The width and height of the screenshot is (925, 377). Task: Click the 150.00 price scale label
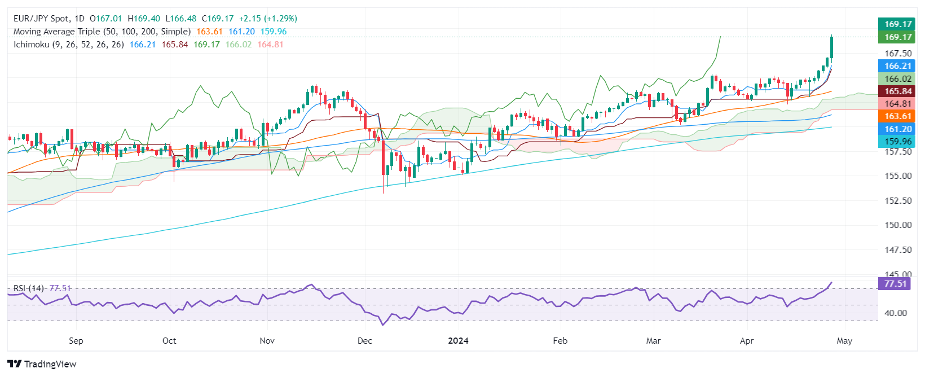[897, 225]
